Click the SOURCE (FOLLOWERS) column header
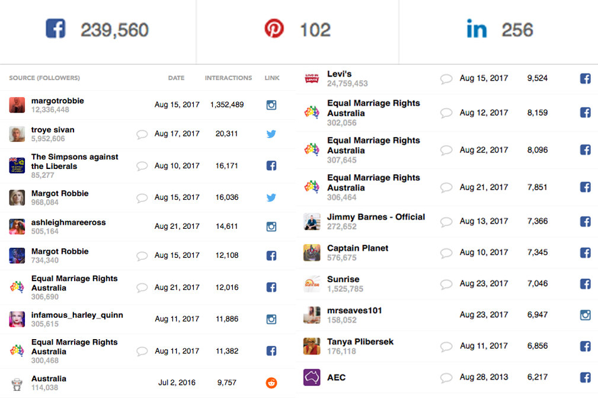Viewport: 598px width, 399px height. click(44, 78)
